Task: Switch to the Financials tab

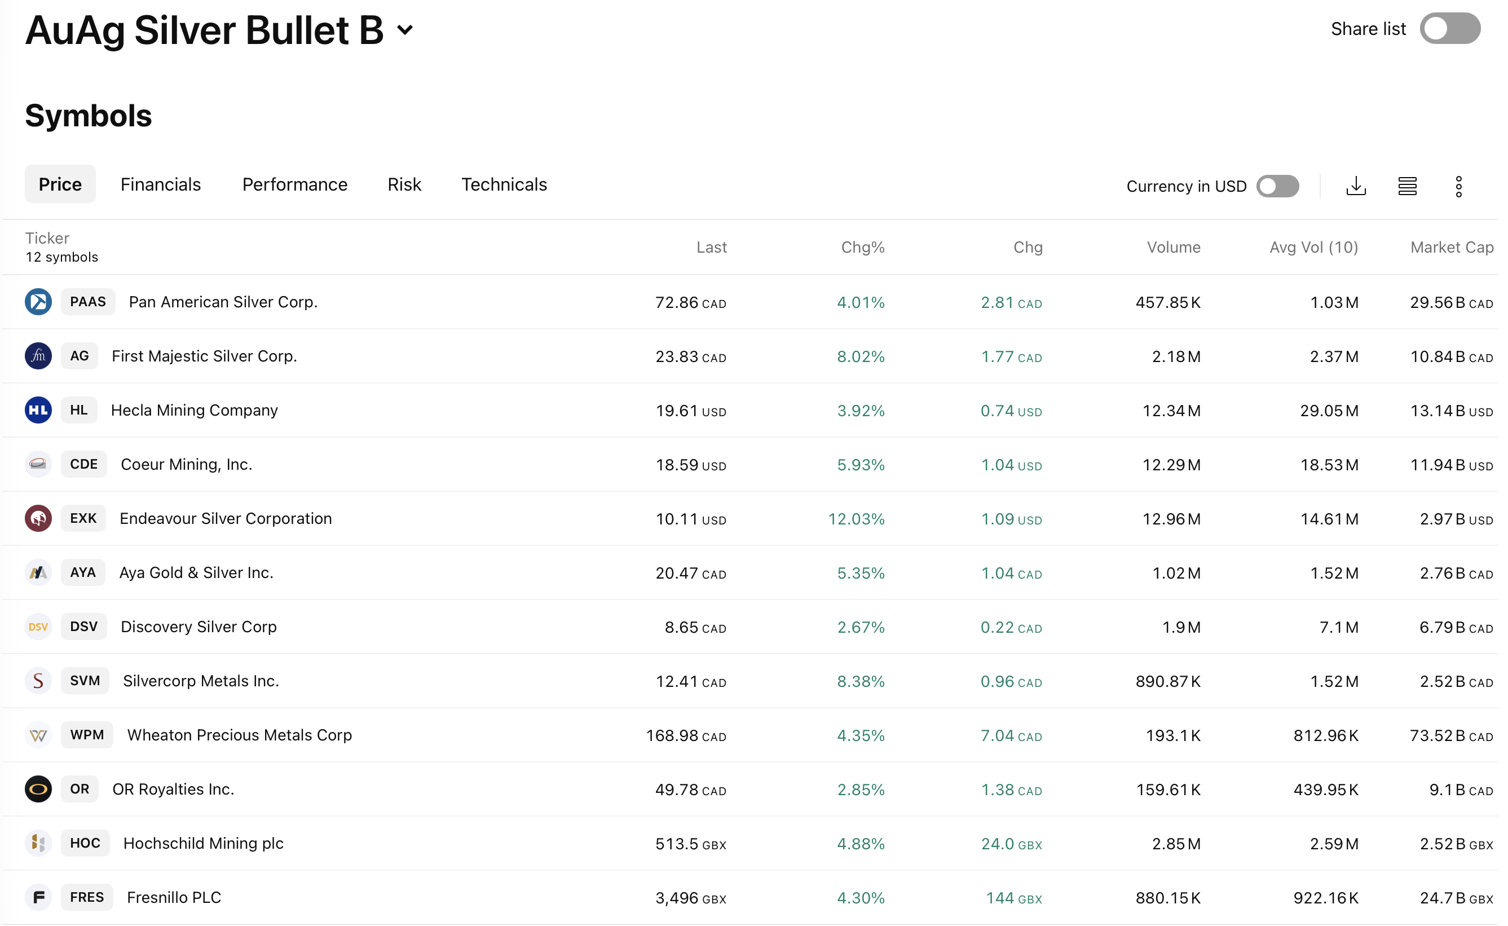Action: tap(160, 184)
